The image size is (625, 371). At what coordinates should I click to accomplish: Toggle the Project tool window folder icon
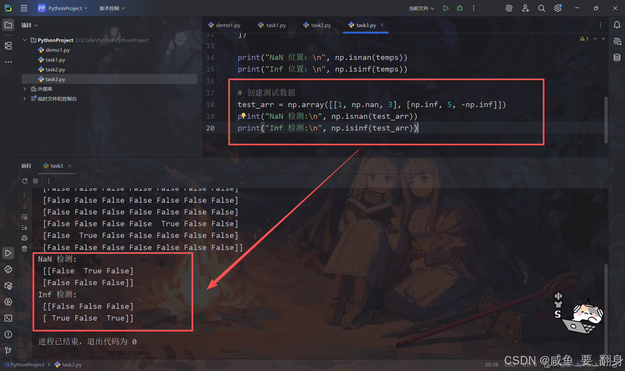8,25
